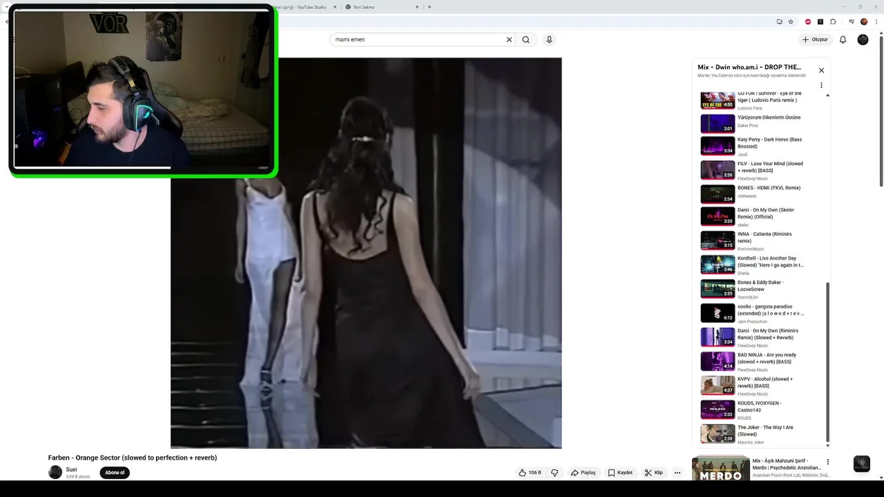Click the Mix 'Dwin who.am.i' playlist title
The height and width of the screenshot is (497, 884).
749,67
